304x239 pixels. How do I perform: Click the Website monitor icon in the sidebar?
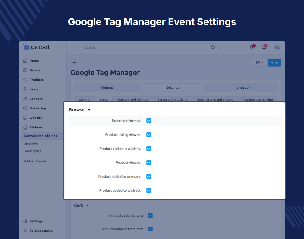pos(25,118)
